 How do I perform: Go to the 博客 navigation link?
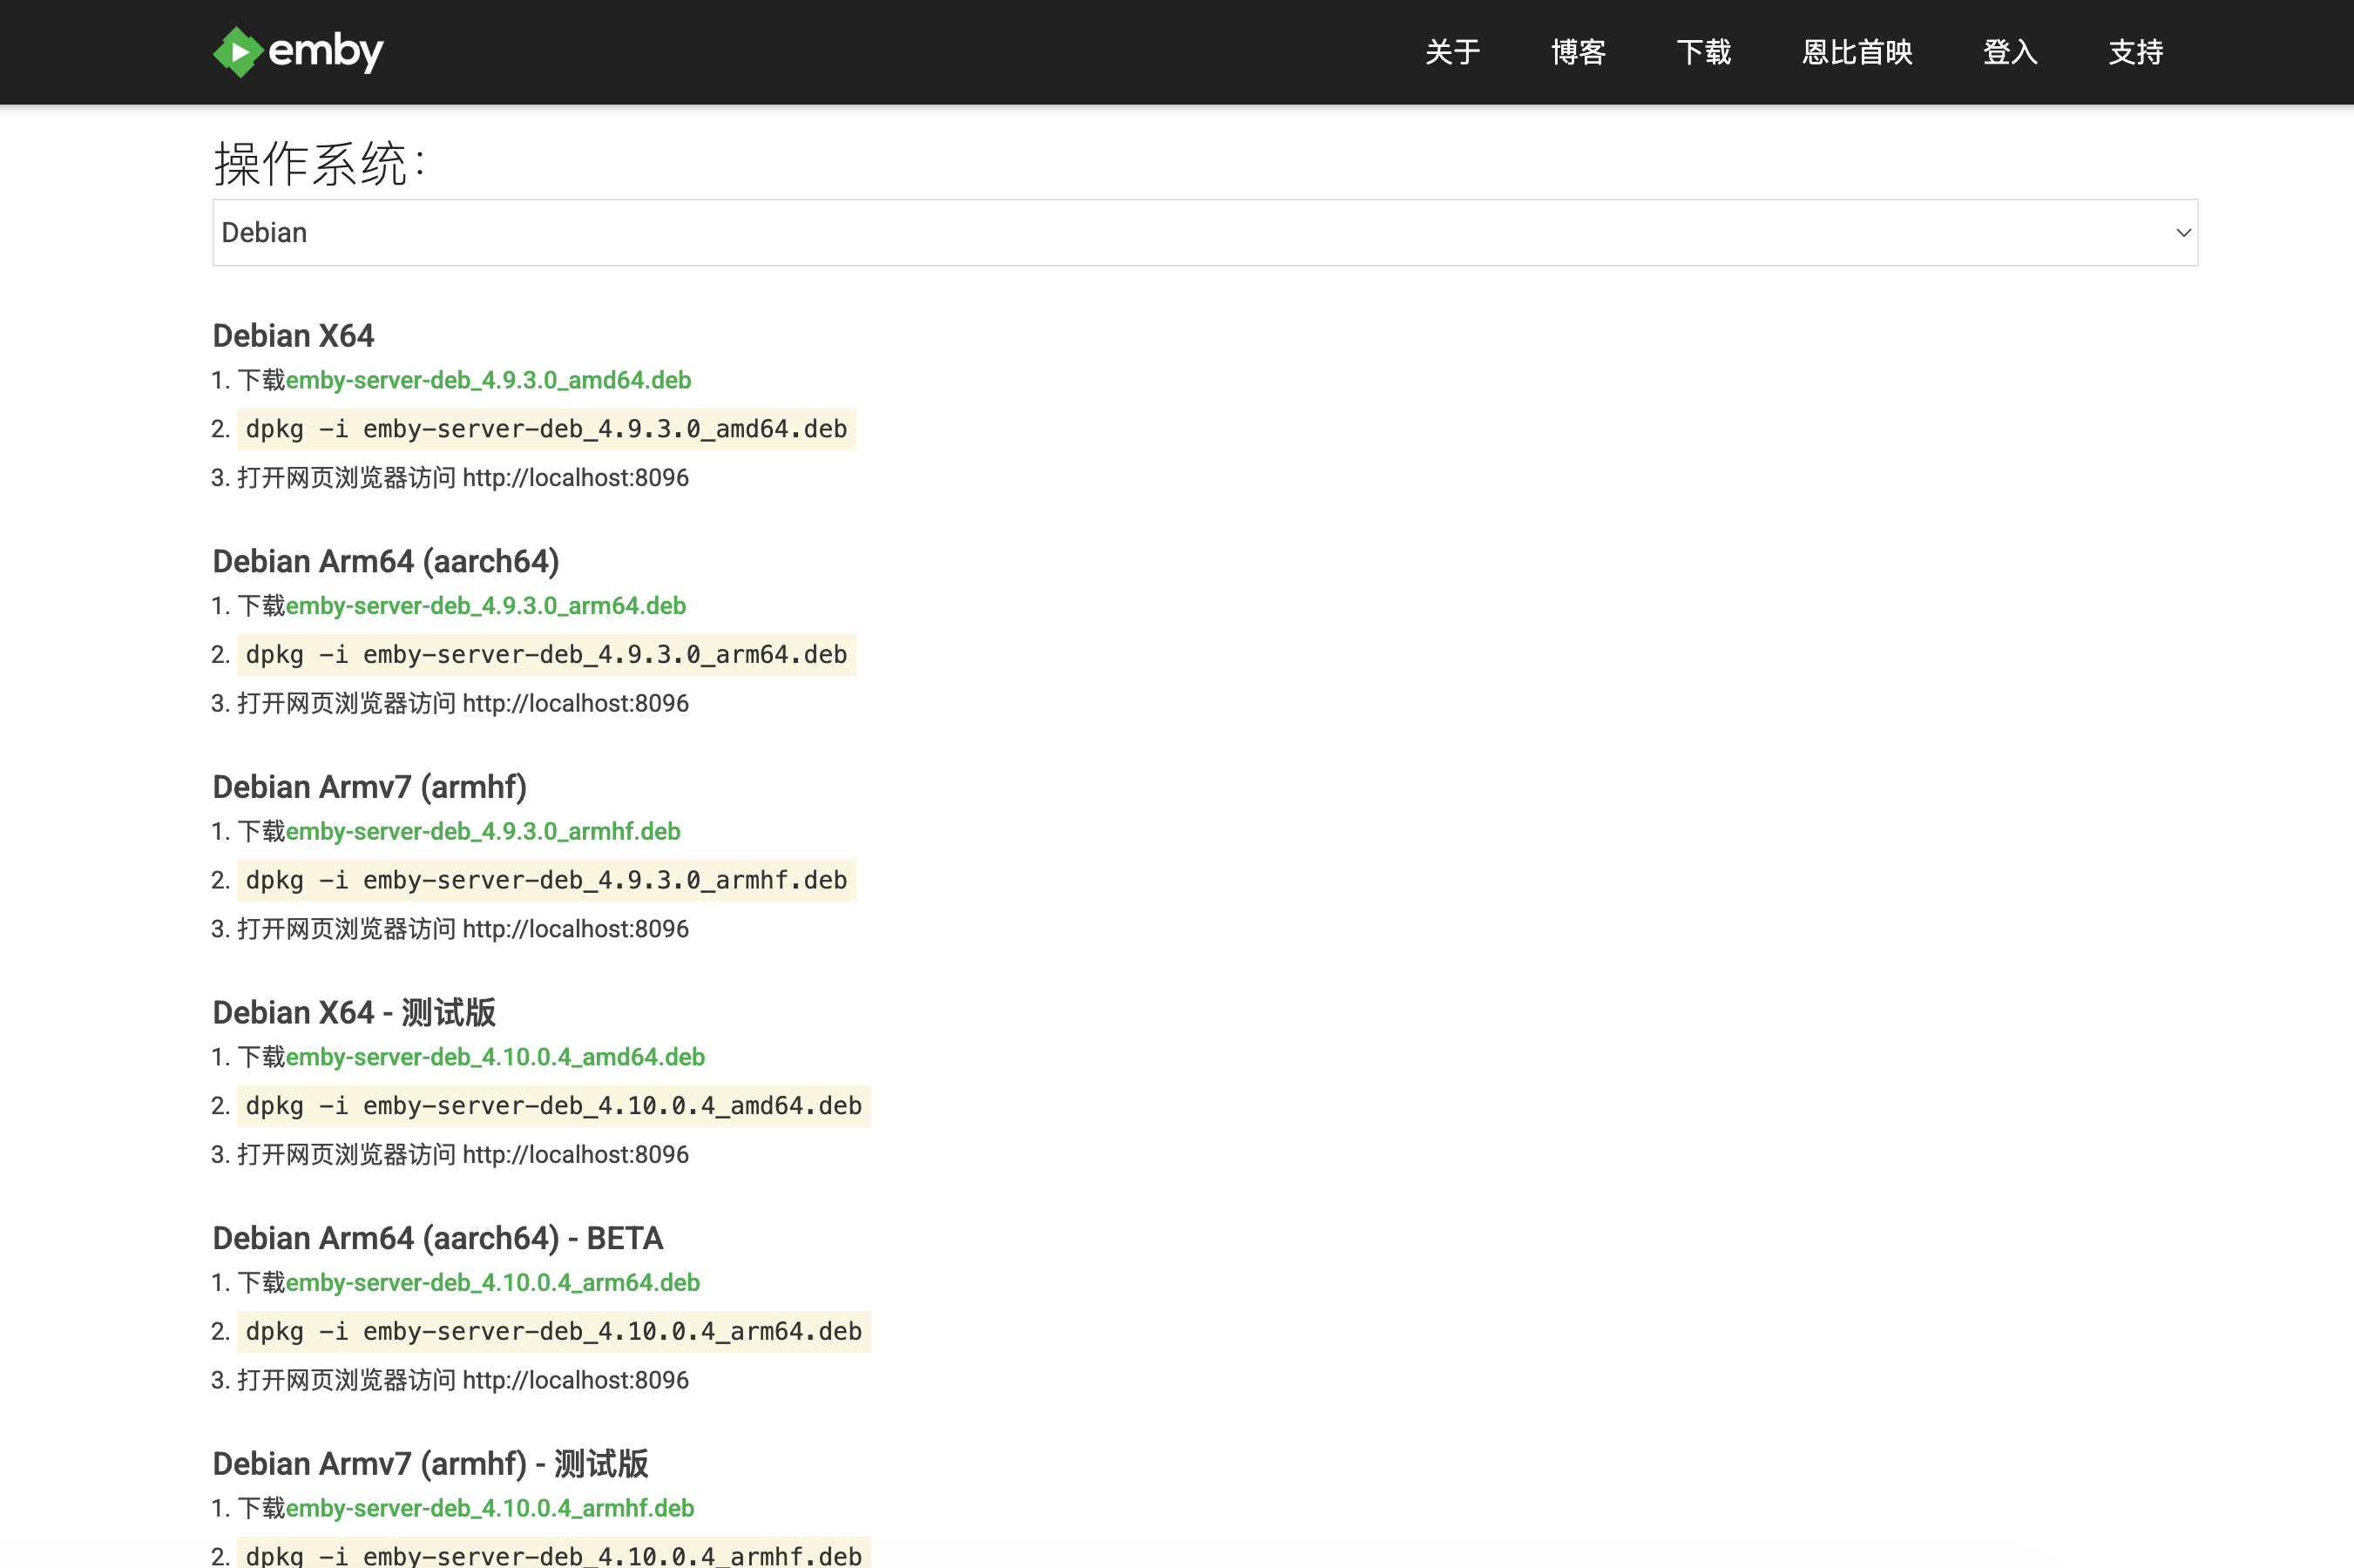click(x=1577, y=52)
